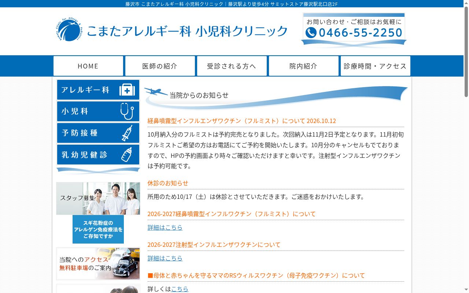The image size is (469, 293).
Task: Open the HOME menu item
Action: tap(88, 66)
